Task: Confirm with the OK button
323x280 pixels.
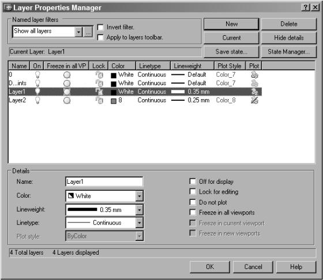Action: pos(210,267)
